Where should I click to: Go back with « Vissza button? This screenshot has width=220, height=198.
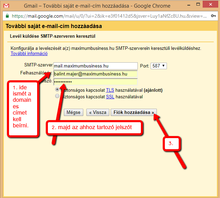[98, 112]
